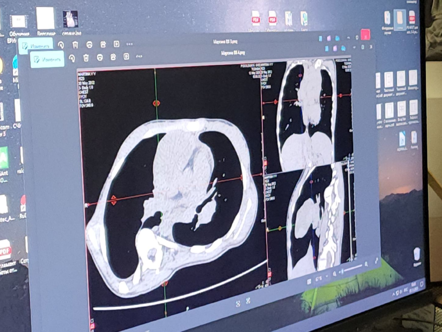
Task: Click the teal cloud icon in back window title bar
Action: (x=337, y=38)
